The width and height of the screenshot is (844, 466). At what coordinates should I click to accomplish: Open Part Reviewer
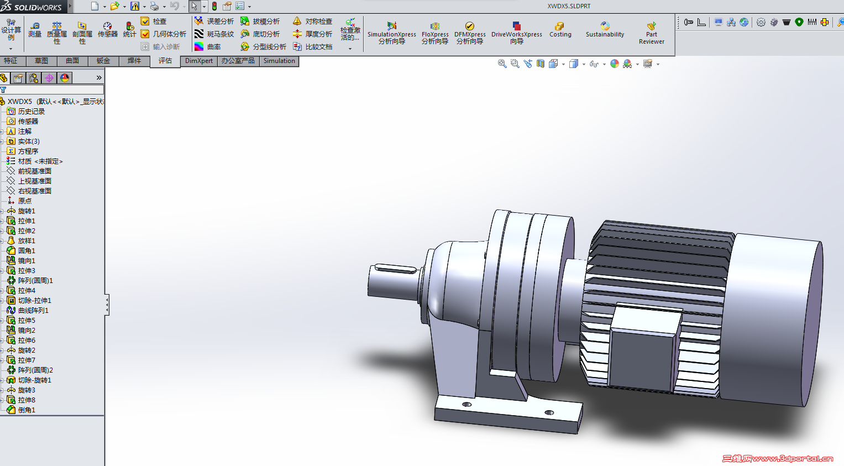[652, 33]
